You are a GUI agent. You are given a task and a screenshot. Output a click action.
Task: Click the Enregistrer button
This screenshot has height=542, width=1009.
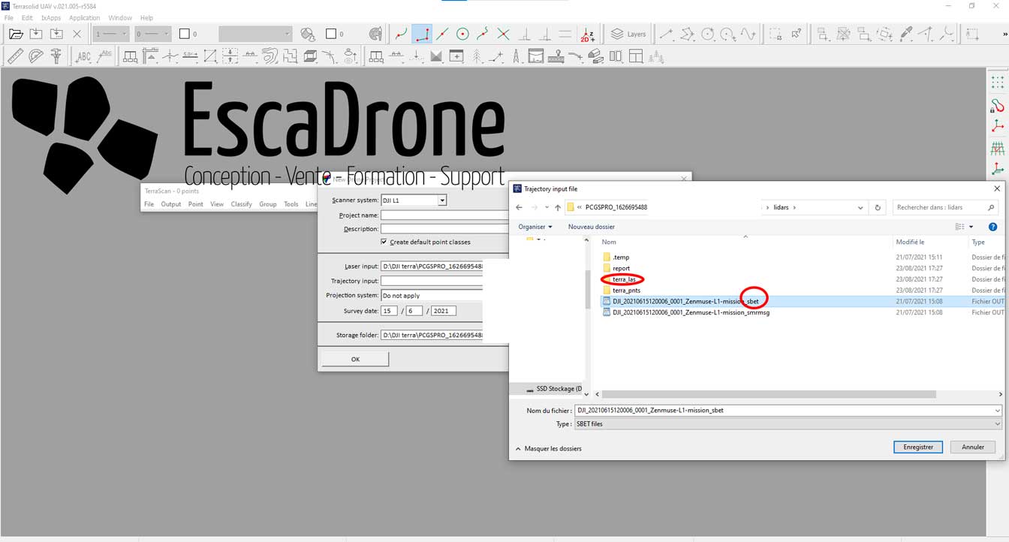point(917,447)
